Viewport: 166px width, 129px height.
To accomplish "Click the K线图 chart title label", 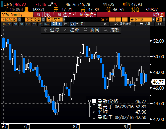I will click(158, 15).
